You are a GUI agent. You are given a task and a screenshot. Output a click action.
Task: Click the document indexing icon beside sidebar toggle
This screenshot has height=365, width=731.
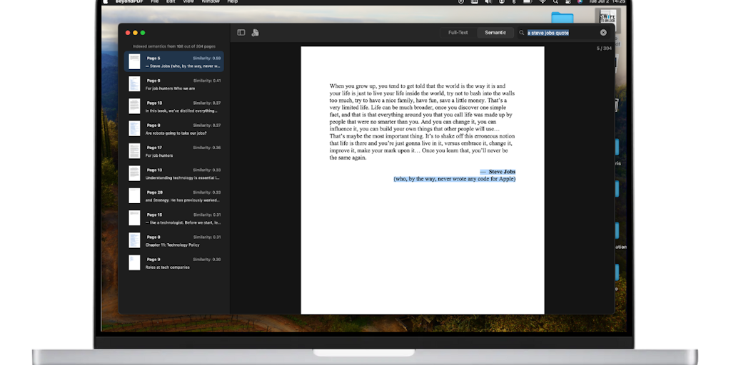(255, 33)
